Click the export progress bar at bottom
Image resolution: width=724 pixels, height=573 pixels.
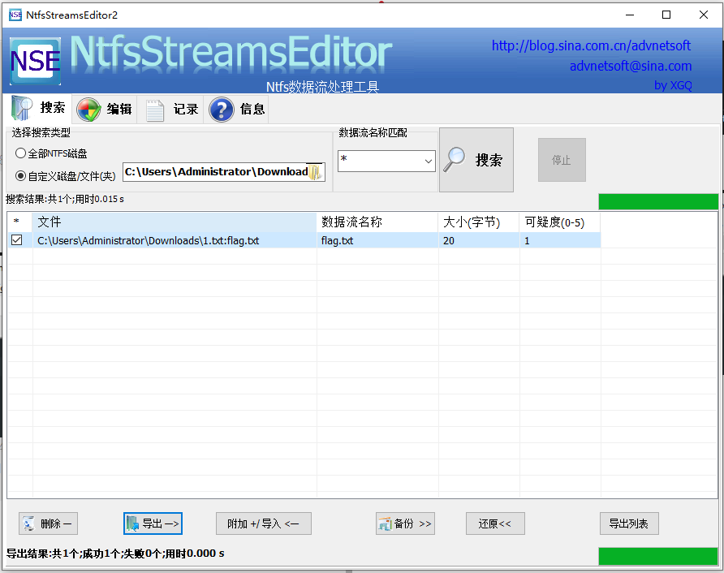coord(658,556)
